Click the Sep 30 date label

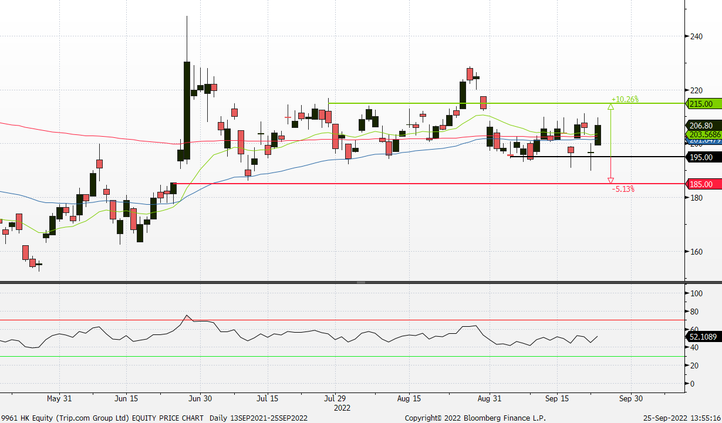coord(630,398)
